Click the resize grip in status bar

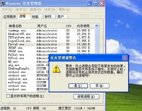pyautogui.click(x=104, y=109)
